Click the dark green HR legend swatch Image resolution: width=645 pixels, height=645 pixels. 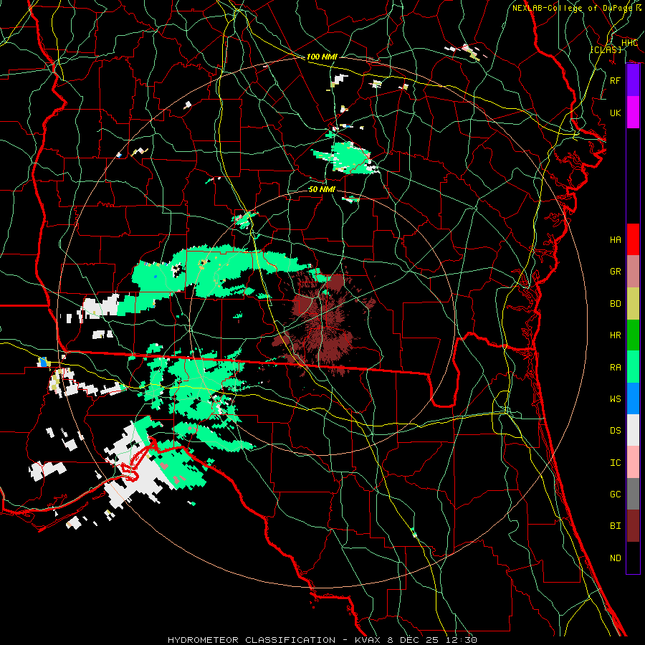633,335
